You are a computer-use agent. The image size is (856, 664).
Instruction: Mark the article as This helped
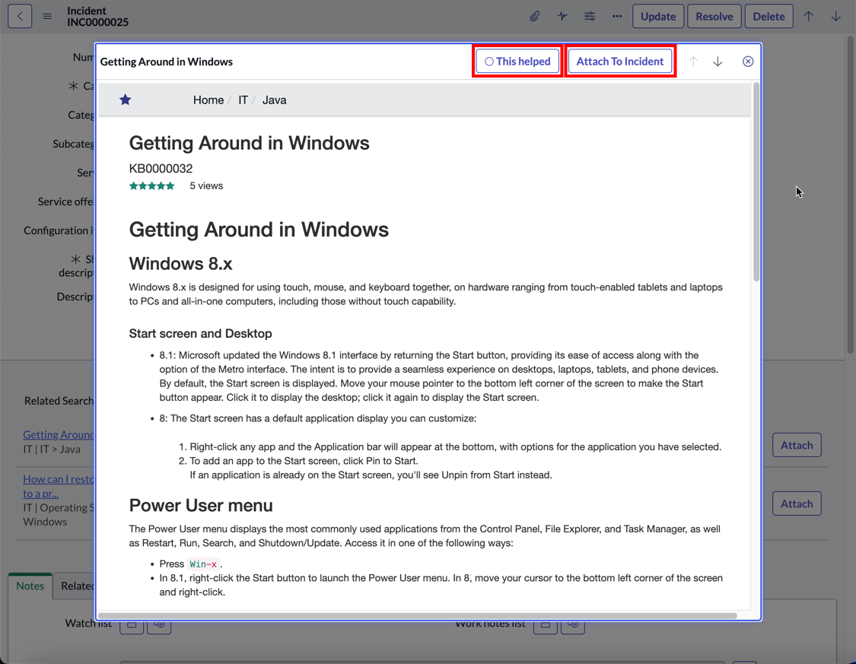point(517,61)
